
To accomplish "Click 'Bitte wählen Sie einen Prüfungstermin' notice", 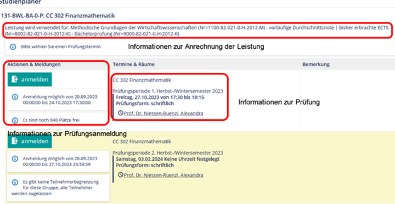I will [61, 46].
